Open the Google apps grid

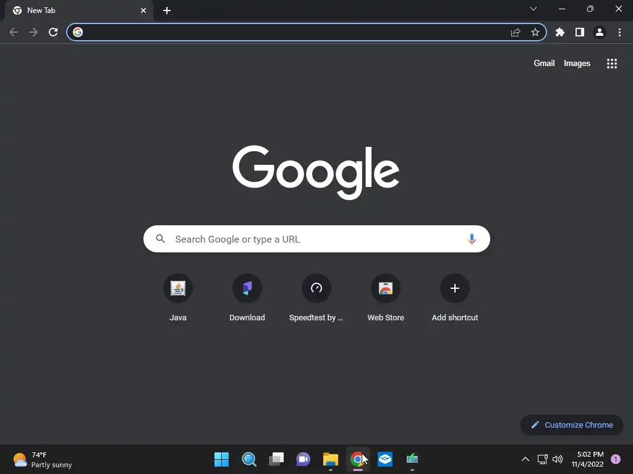612,64
